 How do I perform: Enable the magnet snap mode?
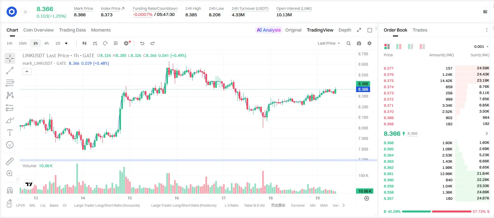pyautogui.click(x=10, y=190)
